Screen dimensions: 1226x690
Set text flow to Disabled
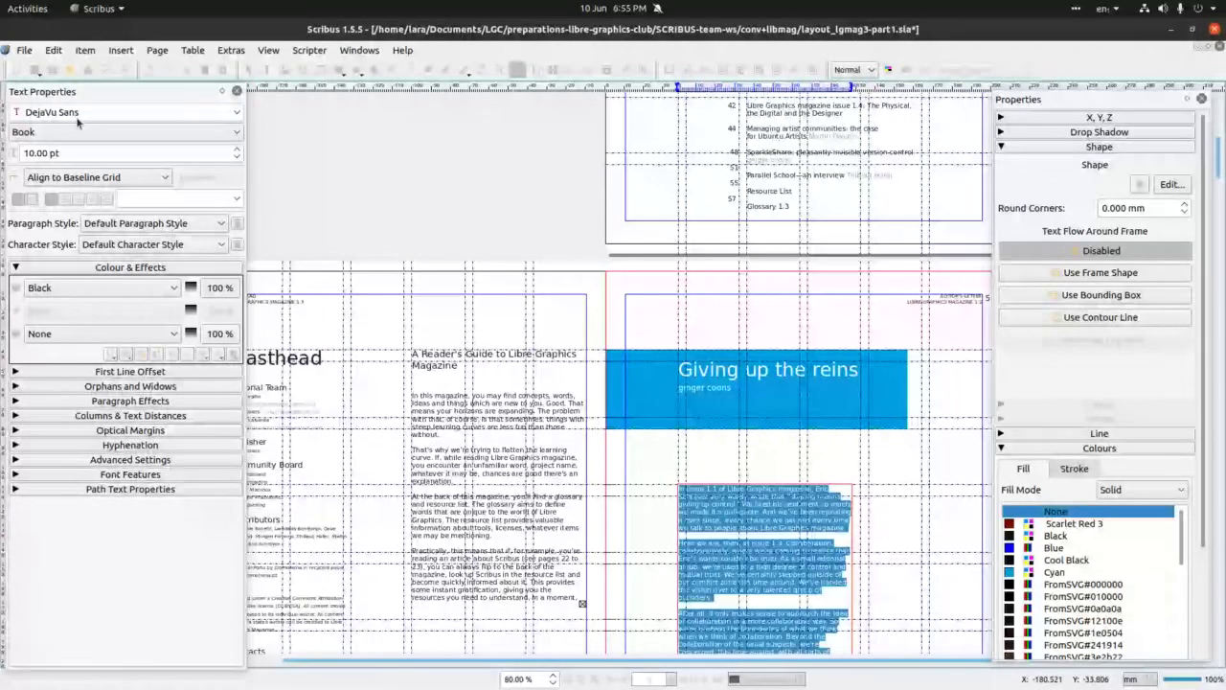pos(1095,251)
